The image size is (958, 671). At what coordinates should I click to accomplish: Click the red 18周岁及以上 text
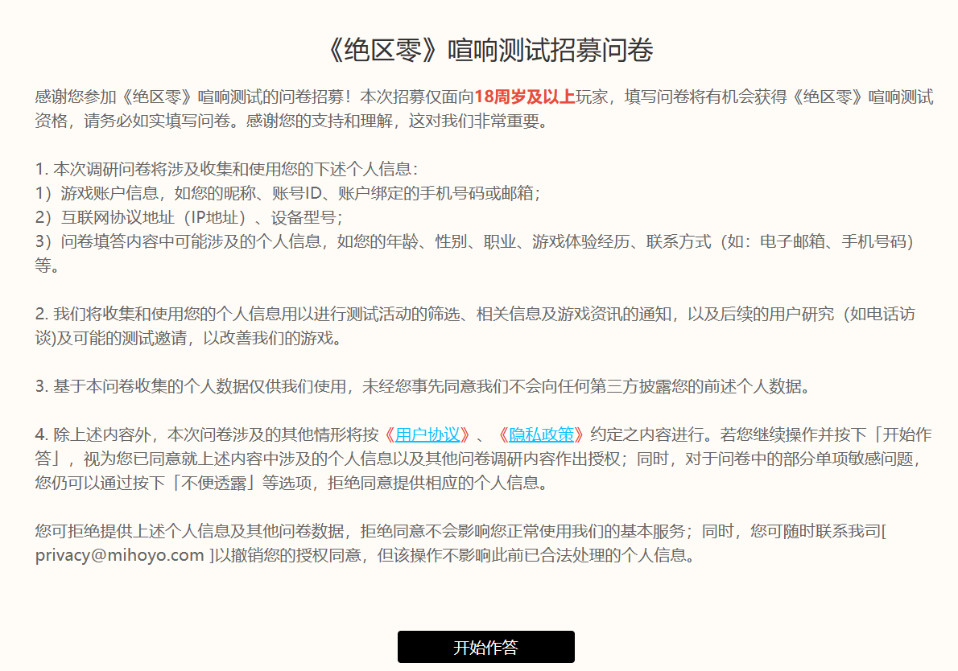point(524,97)
